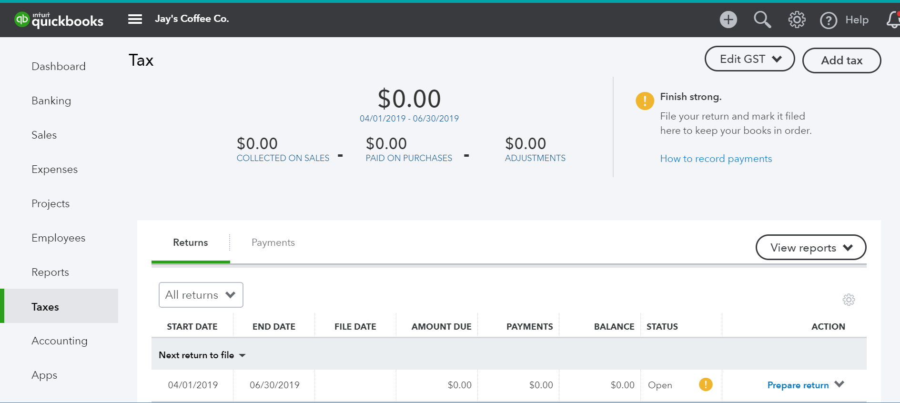Expand the Edit GST dropdown

point(749,59)
